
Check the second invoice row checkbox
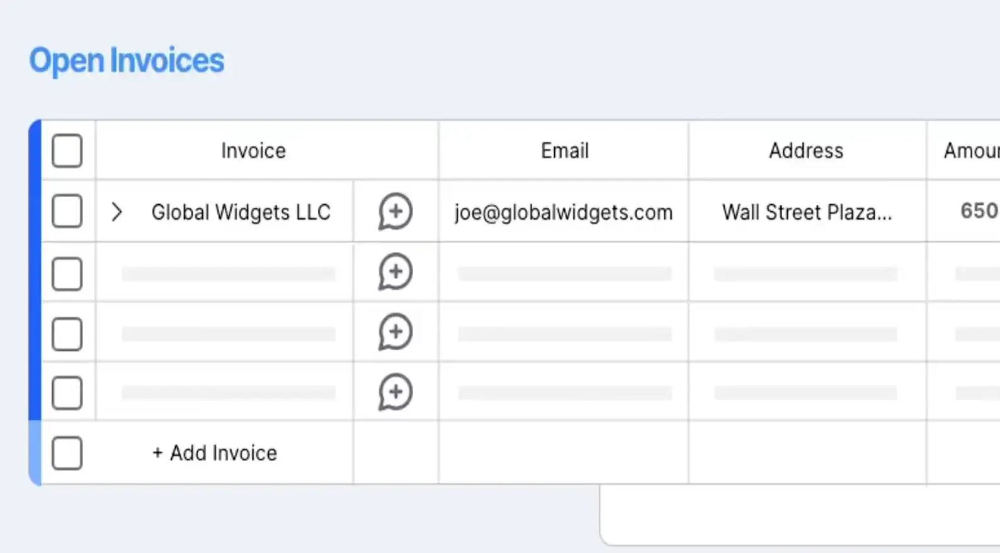(67, 273)
